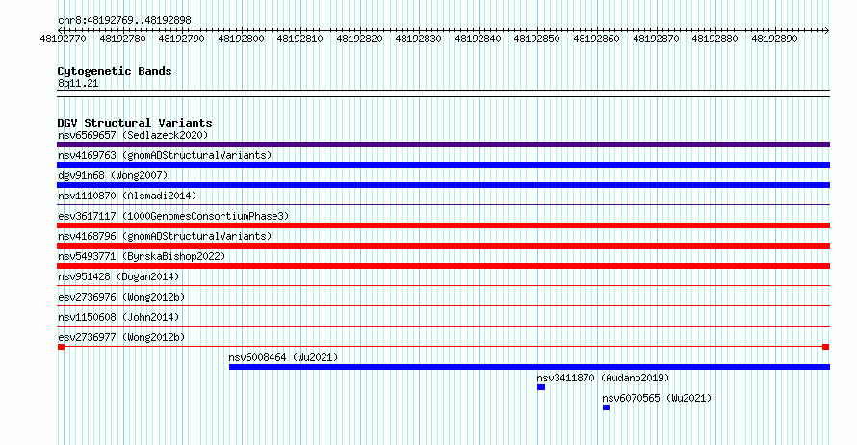The image size is (857, 445).
Task: Select the blue nsv6008464 variant bar
Action: point(530,367)
